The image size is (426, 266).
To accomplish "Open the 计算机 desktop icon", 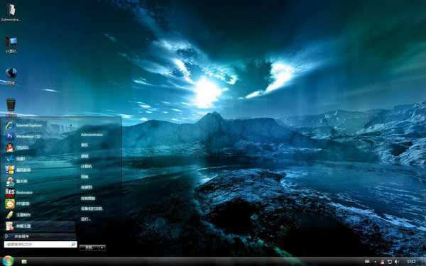I will pyautogui.click(x=11, y=45).
